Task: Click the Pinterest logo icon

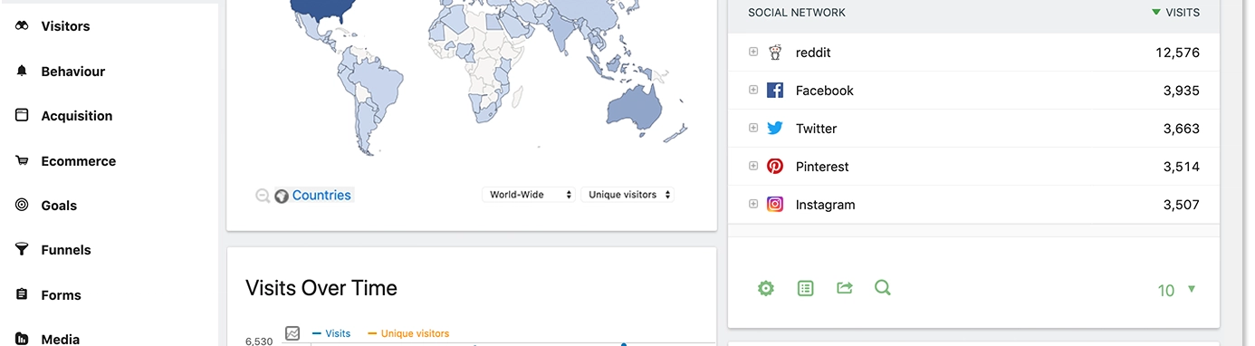Action: click(775, 167)
